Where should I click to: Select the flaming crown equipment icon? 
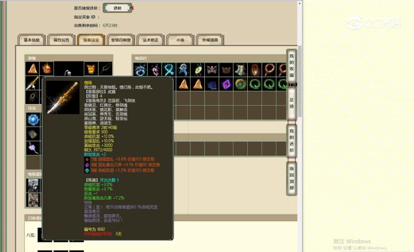47,69
